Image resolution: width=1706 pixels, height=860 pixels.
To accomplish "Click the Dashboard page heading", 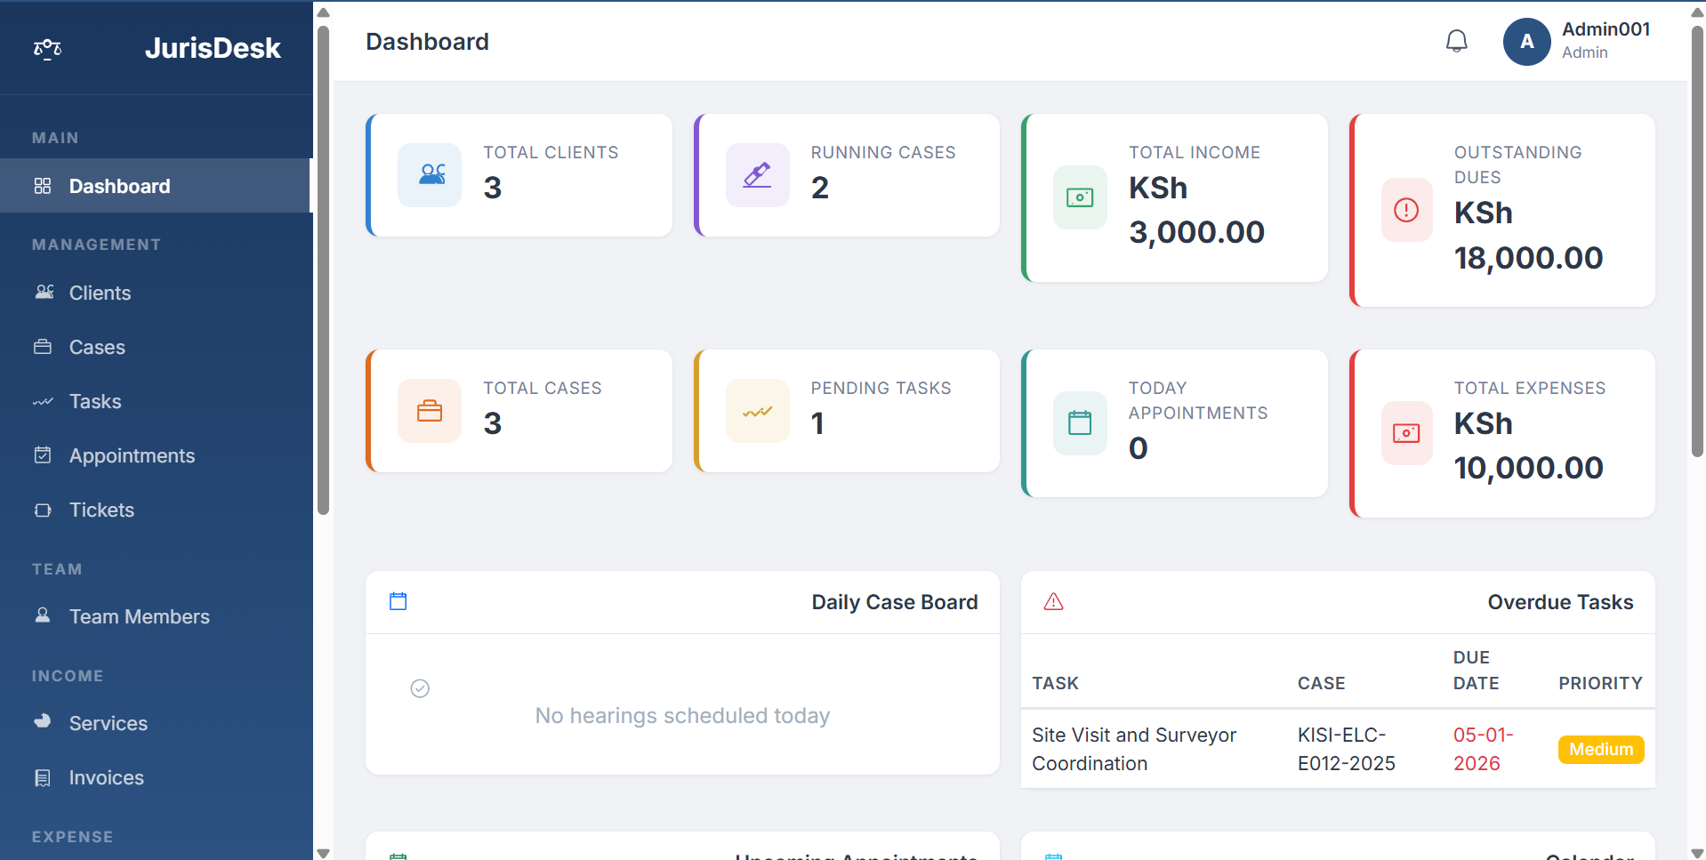I will tap(427, 42).
